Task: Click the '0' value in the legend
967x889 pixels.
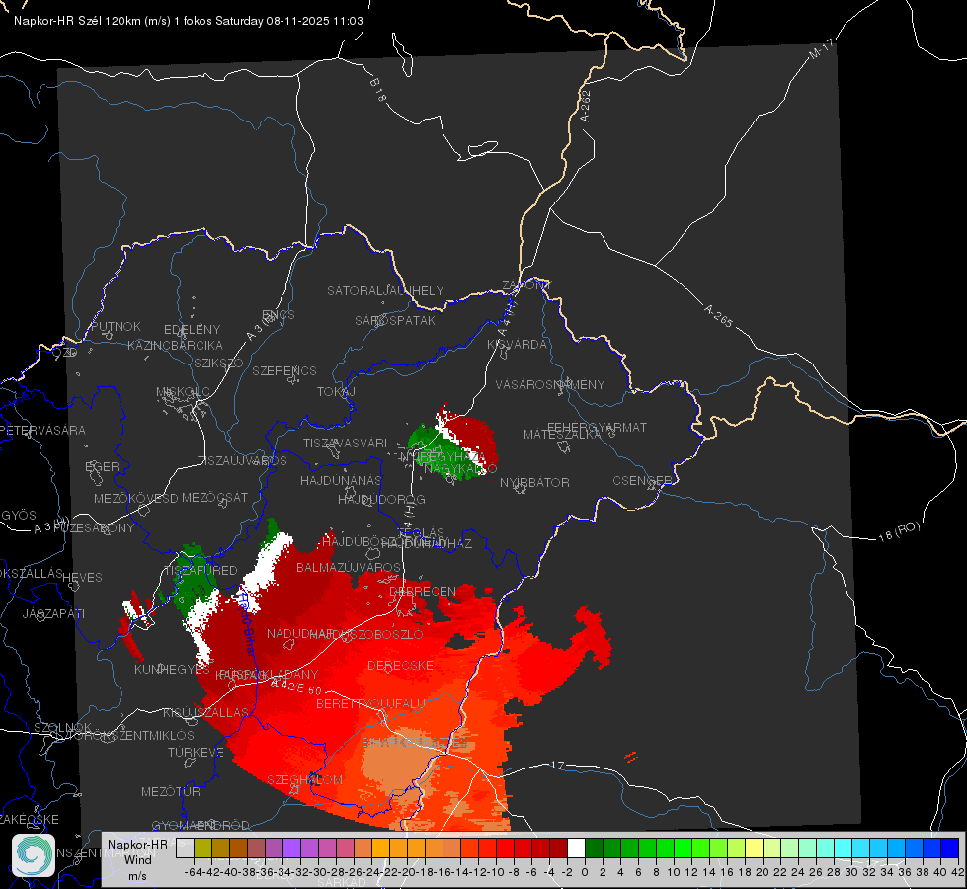Action: point(585,872)
